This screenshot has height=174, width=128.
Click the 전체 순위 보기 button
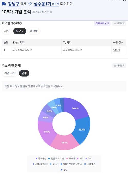point(102,23)
